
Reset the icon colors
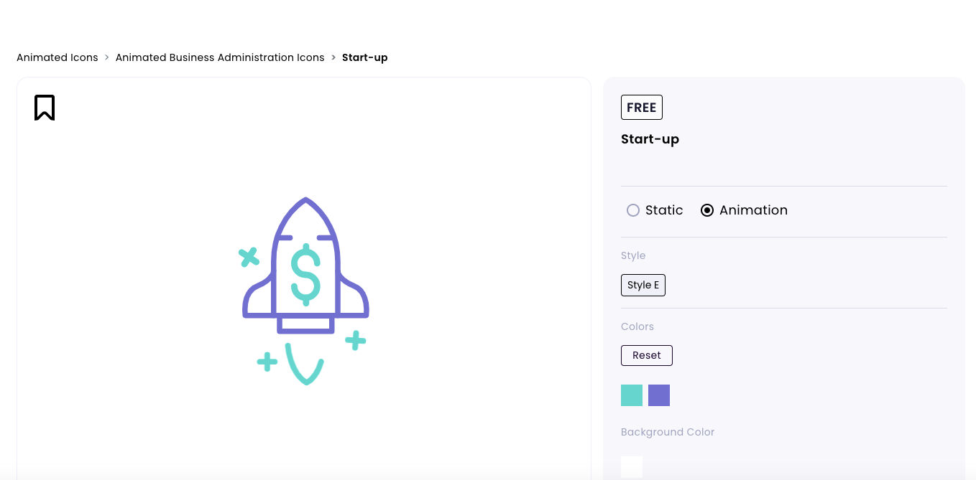646,355
